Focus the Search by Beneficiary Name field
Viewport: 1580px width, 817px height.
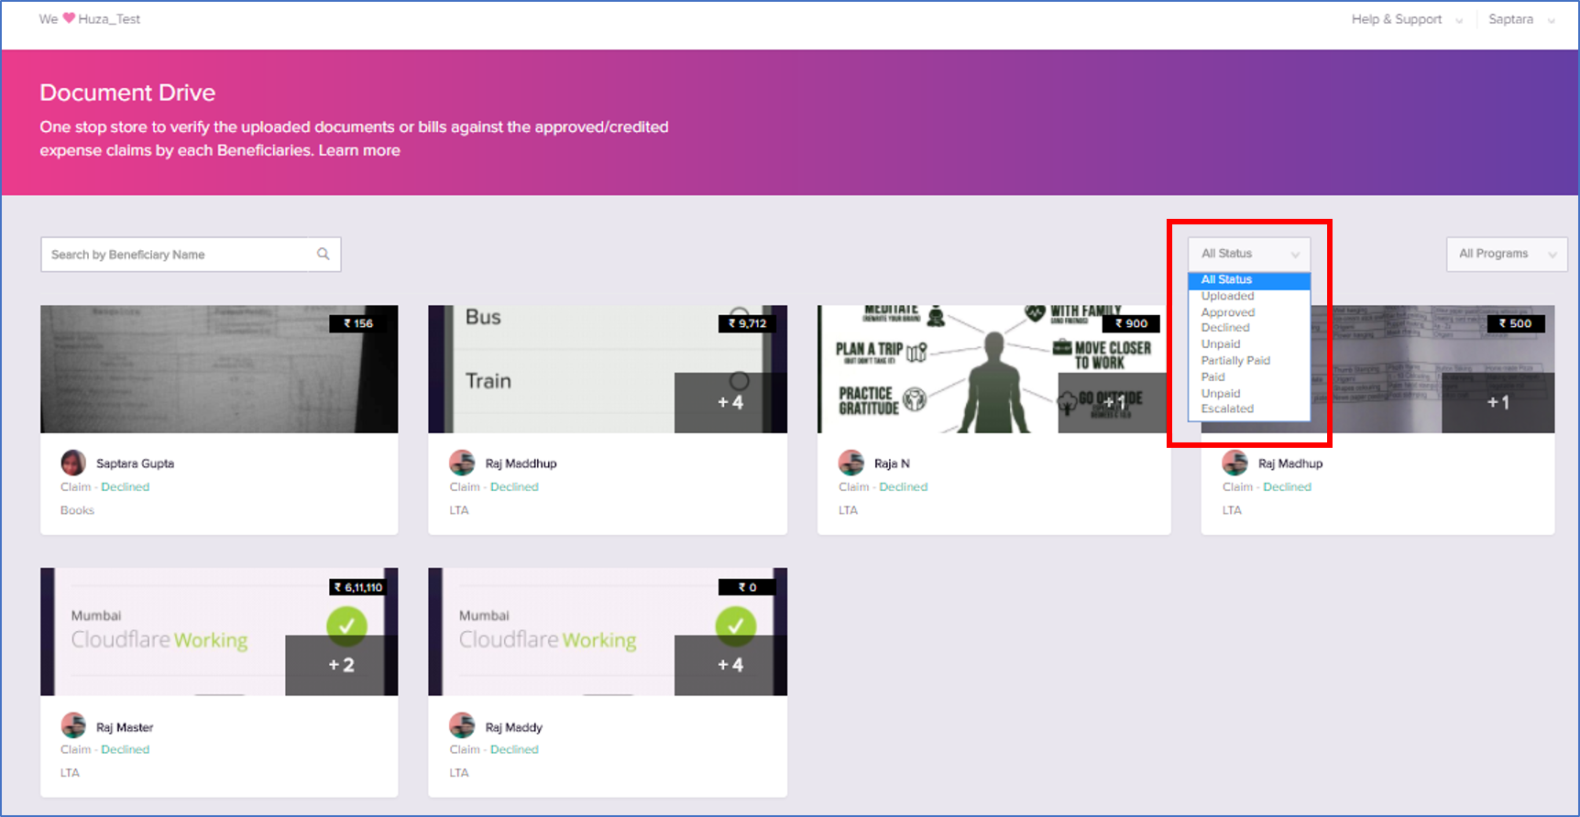tap(191, 254)
